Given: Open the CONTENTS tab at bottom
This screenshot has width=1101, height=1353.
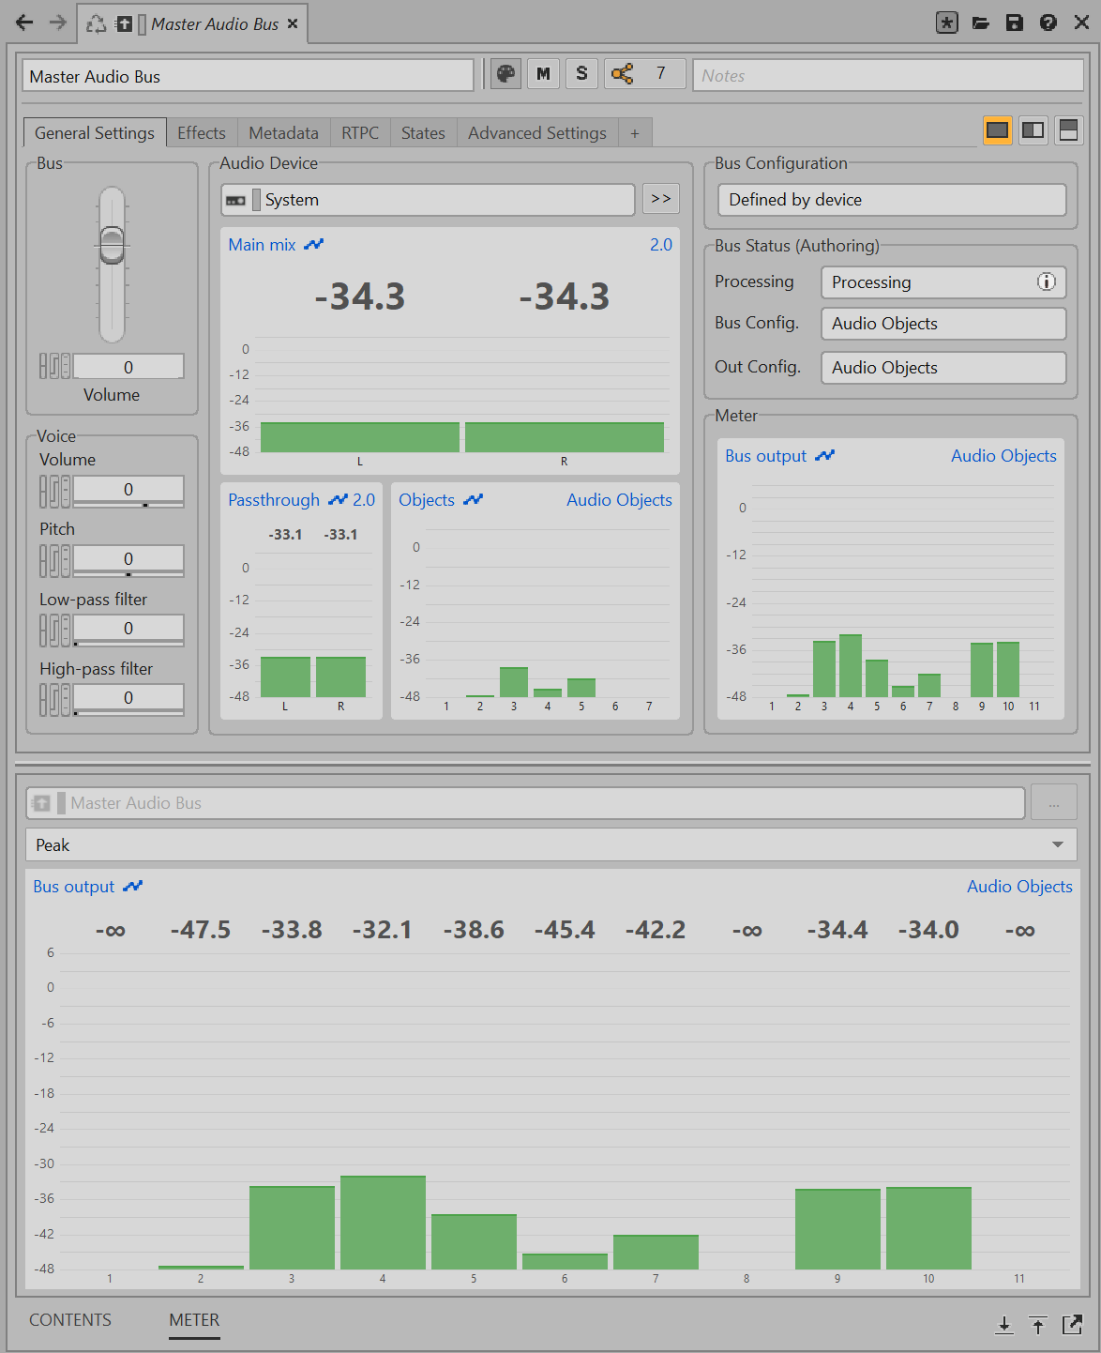Looking at the screenshot, I should pos(70,1320).
